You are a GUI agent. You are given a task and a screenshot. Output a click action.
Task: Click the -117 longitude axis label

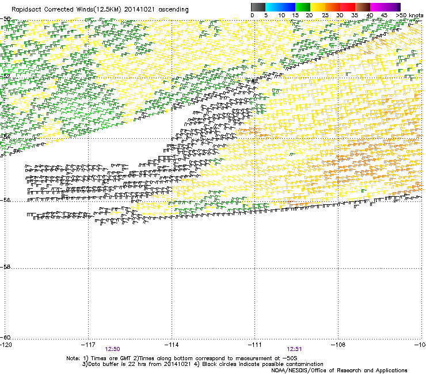click(x=88, y=345)
